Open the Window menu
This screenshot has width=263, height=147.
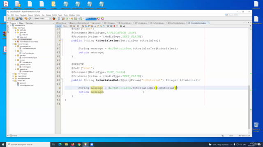point(72,15)
